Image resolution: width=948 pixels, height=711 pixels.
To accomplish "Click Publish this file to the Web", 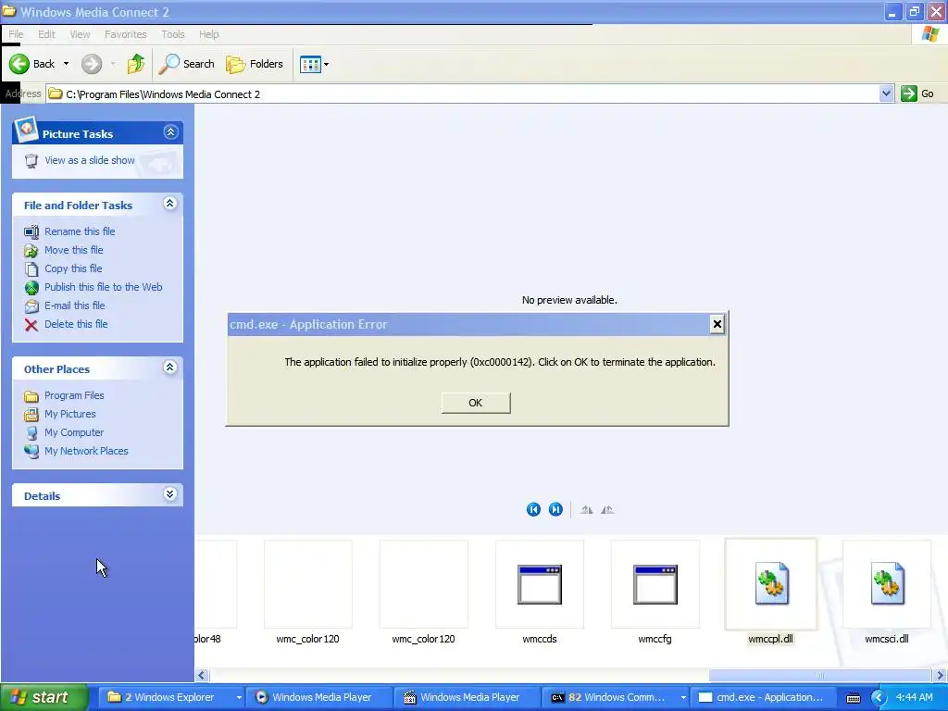I will tap(104, 287).
